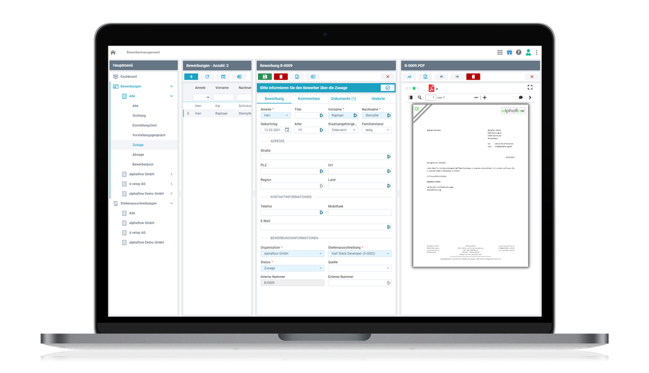The width and height of the screenshot is (649, 373).
Task: Expand the alphaflow GmbH node under Bewerbungen
Action: pyautogui.click(x=171, y=174)
